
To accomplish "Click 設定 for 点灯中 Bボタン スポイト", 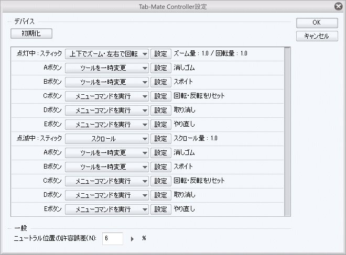I will tap(161, 82).
